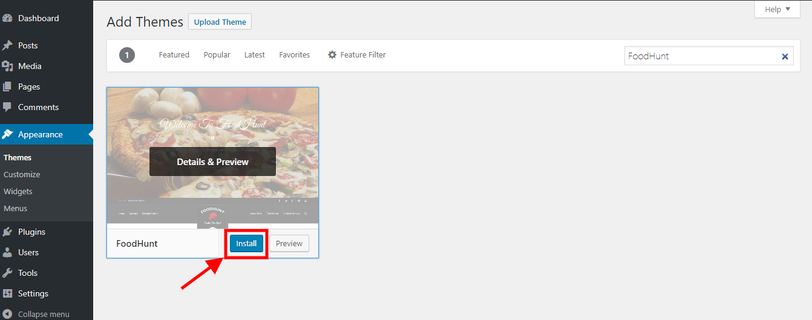The height and width of the screenshot is (320, 812).
Task: Open Themes submenu entry
Action: coord(18,157)
